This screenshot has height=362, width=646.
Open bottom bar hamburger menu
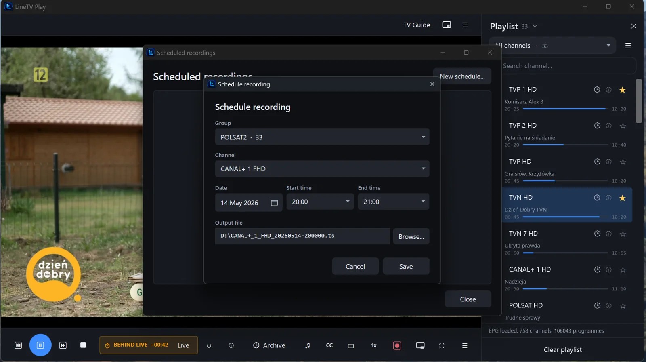pyautogui.click(x=465, y=345)
